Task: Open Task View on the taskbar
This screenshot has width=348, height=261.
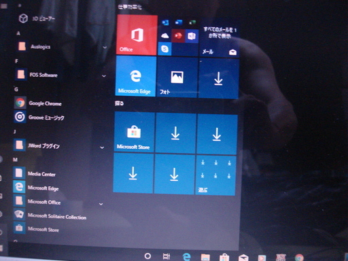Action: tap(167, 256)
